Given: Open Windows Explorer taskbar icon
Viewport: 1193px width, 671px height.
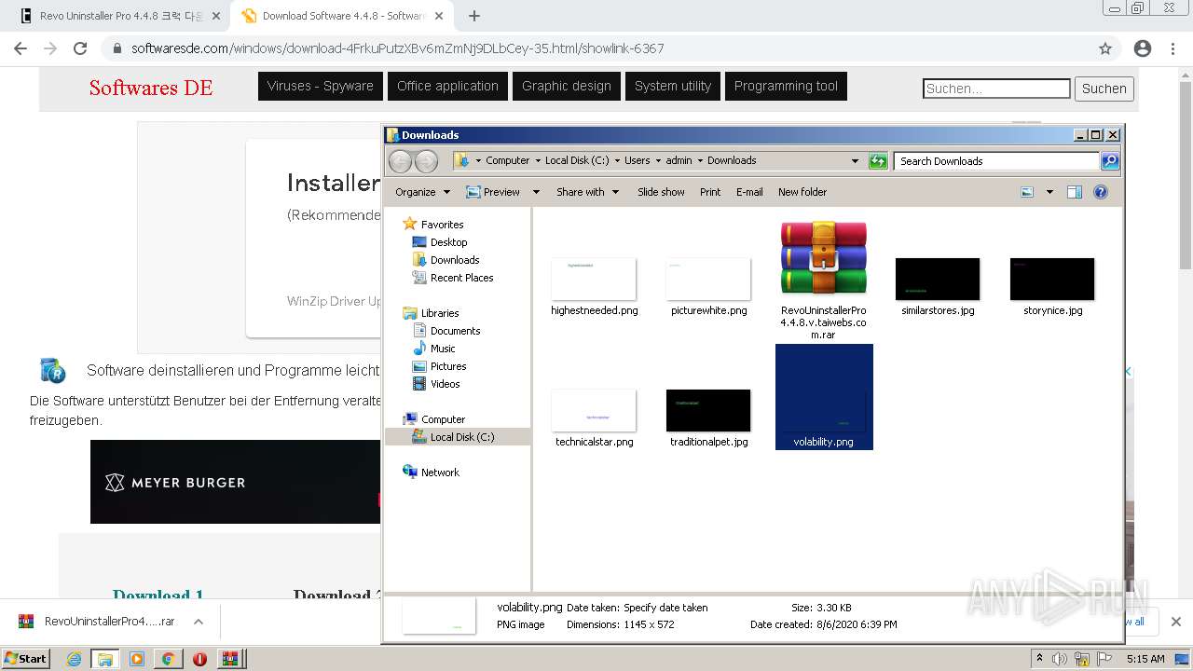Looking at the screenshot, I should click(105, 659).
